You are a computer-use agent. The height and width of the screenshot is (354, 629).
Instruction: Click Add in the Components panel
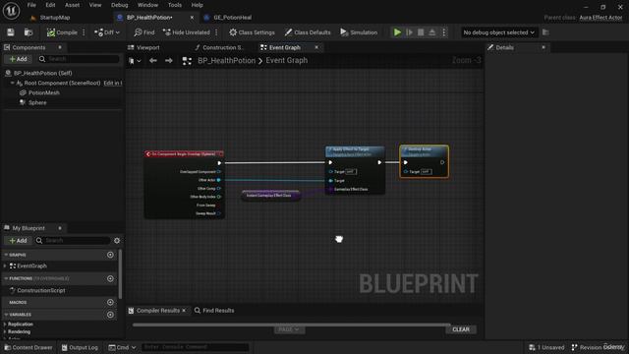(x=18, y=59)
